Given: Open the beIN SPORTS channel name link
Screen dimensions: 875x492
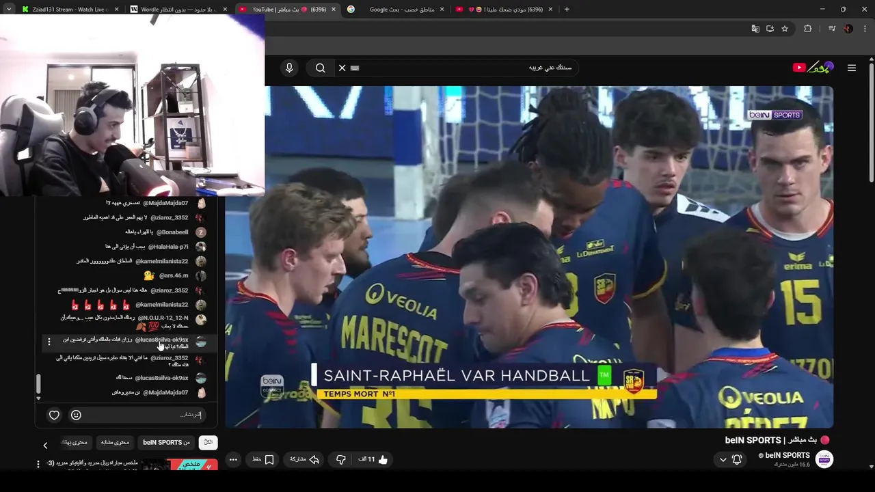Looking at the screenshot, I should click(787, 455).
